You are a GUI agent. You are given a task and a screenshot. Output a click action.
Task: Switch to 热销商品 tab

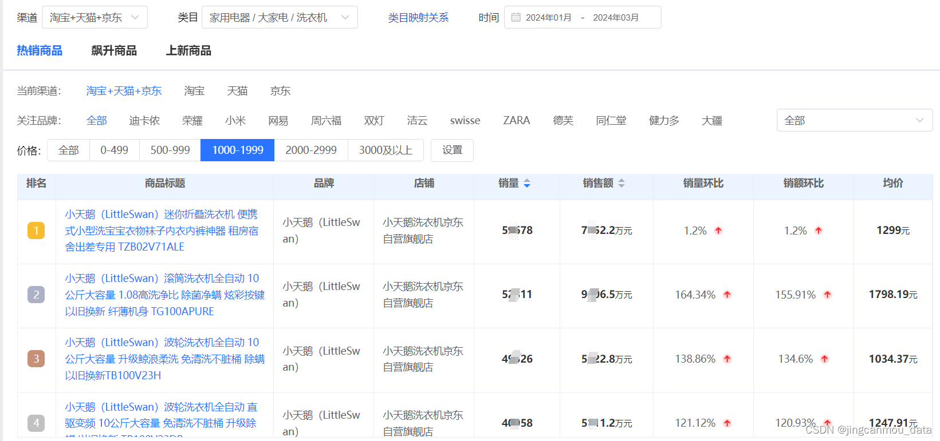[40, 50]
